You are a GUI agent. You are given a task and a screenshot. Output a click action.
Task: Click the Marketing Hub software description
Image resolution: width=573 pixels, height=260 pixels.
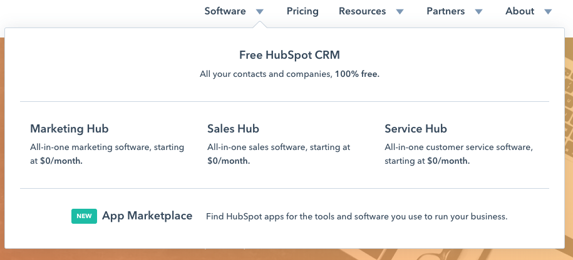[107, 154]
